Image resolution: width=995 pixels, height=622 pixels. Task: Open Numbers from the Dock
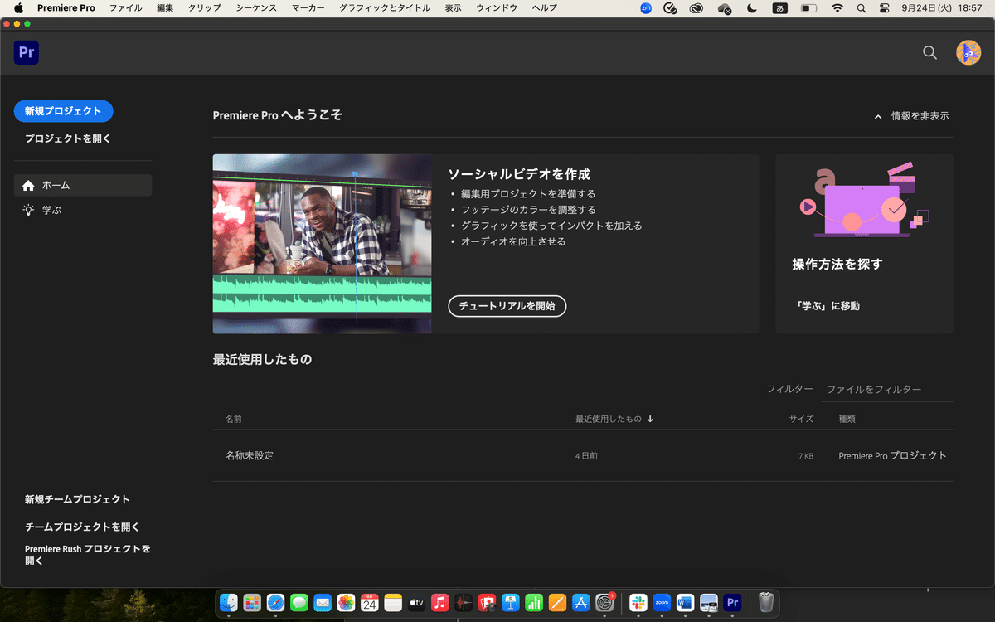pyautogui.click(x=534, y=603)
